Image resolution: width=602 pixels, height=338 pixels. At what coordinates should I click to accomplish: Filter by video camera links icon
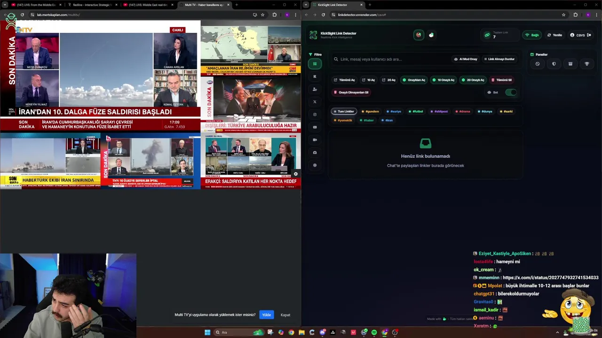pos(315,140)
